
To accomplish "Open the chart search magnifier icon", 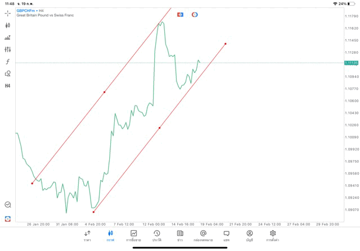I will click(x=8, y=205).
